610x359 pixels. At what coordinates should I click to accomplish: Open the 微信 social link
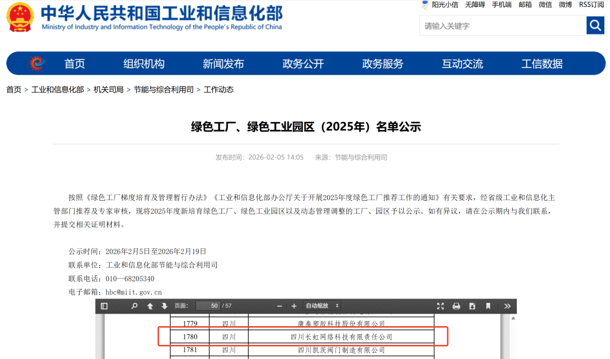click(545, 5)
